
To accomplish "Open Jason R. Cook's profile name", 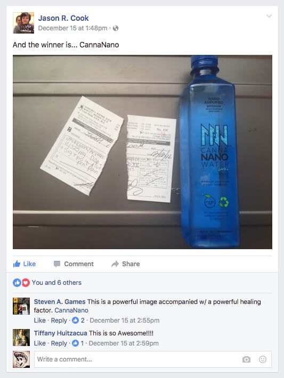I will [x=63, y=18].
